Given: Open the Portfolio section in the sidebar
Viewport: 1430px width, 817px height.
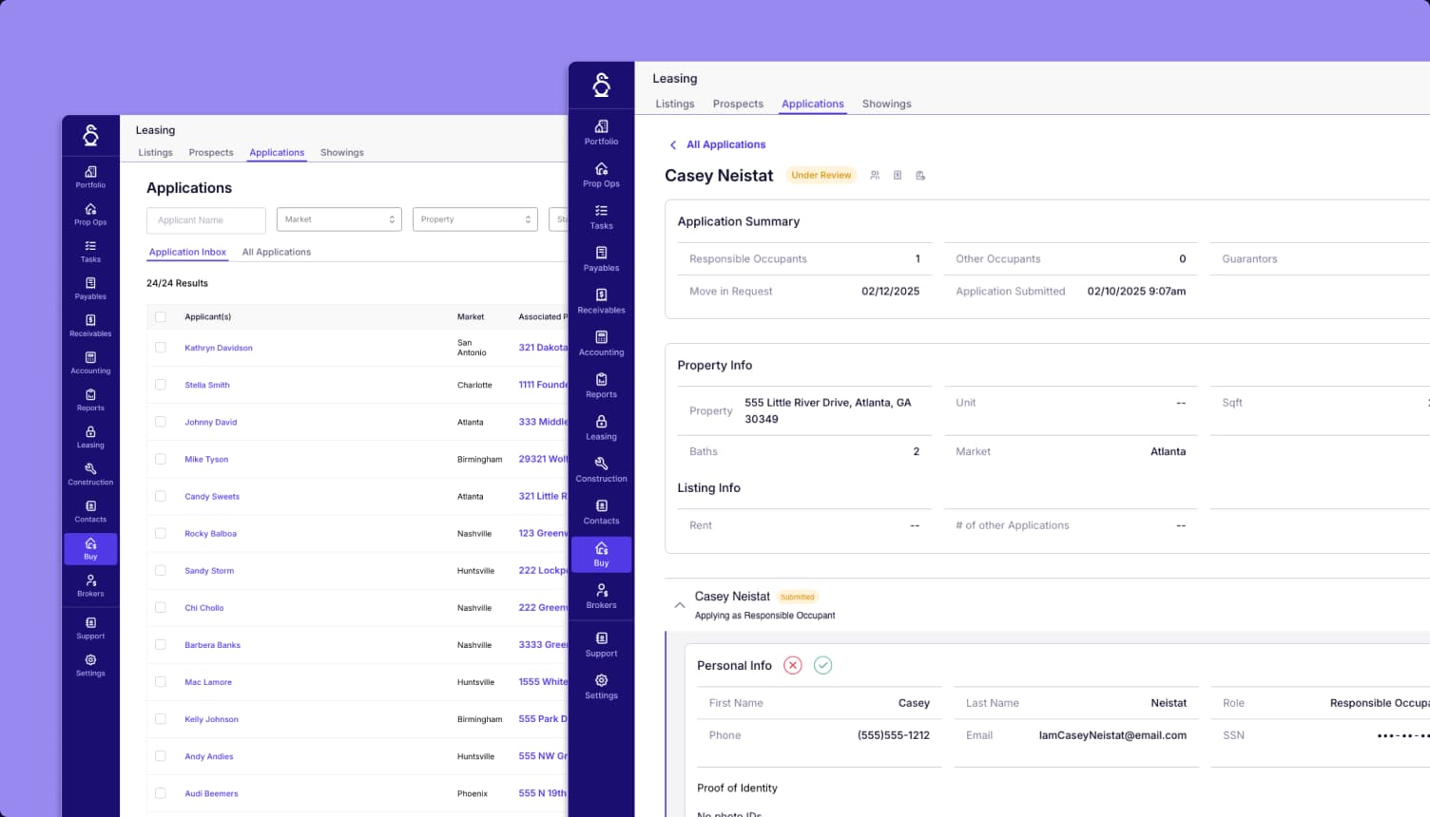Looking at the screenshot, I should click(x=601, y=132).
